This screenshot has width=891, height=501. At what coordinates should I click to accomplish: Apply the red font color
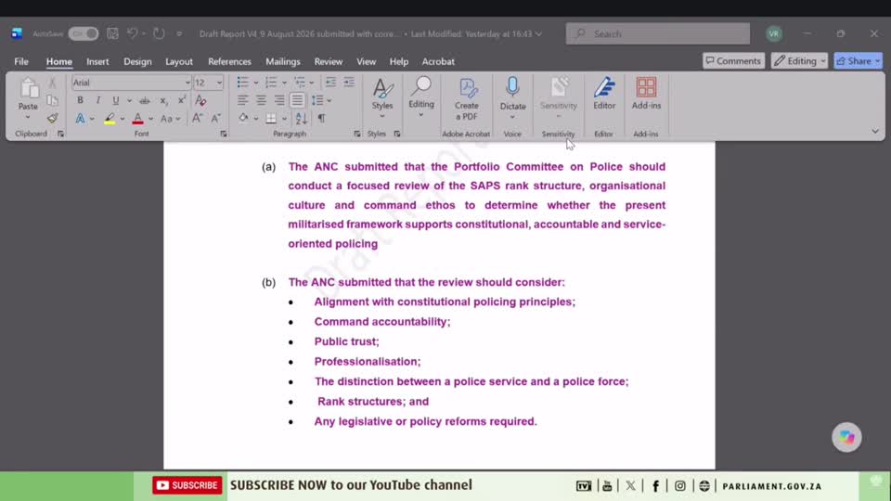137,118
